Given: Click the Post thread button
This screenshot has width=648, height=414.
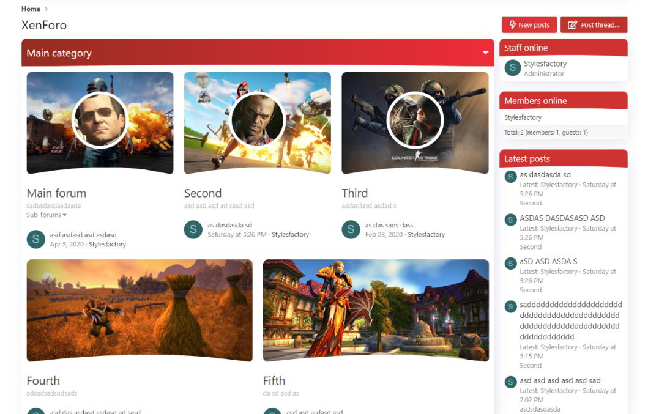Looking at the screenshot, I should click(594, 25).
